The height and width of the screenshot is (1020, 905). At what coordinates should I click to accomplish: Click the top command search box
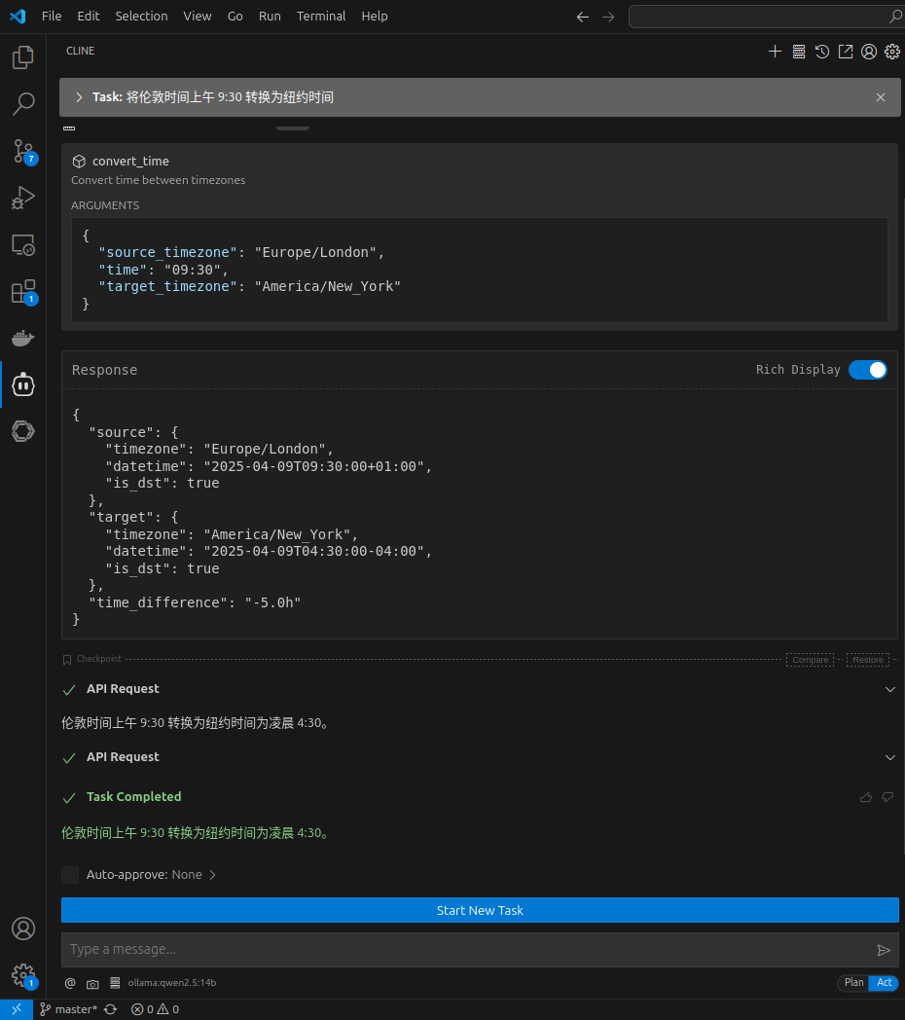767,17
